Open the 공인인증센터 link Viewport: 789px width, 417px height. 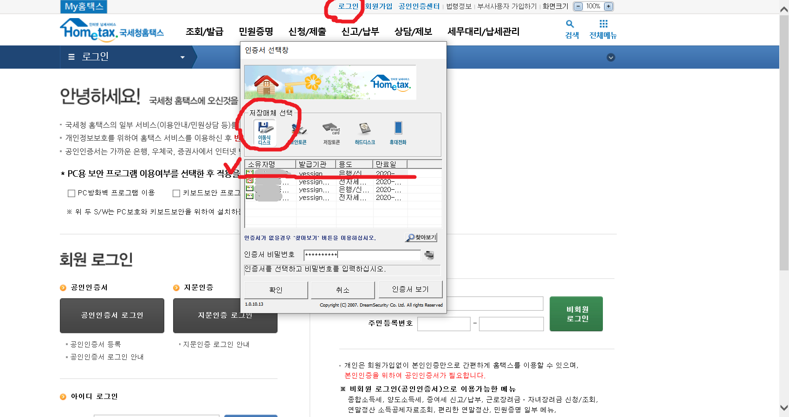(x=419, y=6)
